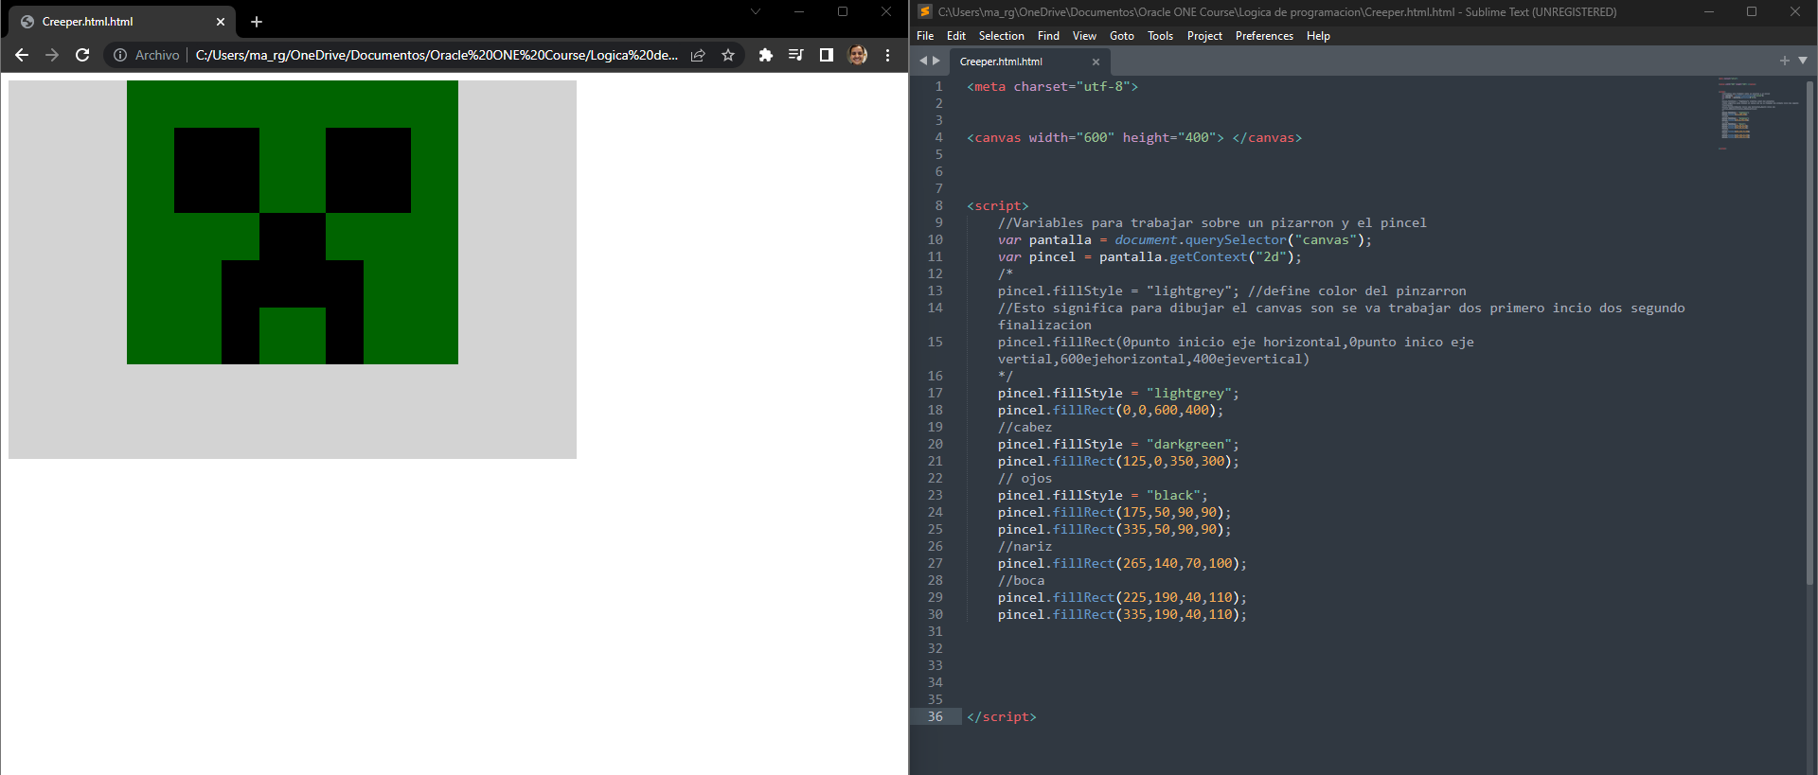Click the 'var pantalla' code line
Image resolution: width=1818 pixels, height=775 pixels.
tap(1185, 239)
